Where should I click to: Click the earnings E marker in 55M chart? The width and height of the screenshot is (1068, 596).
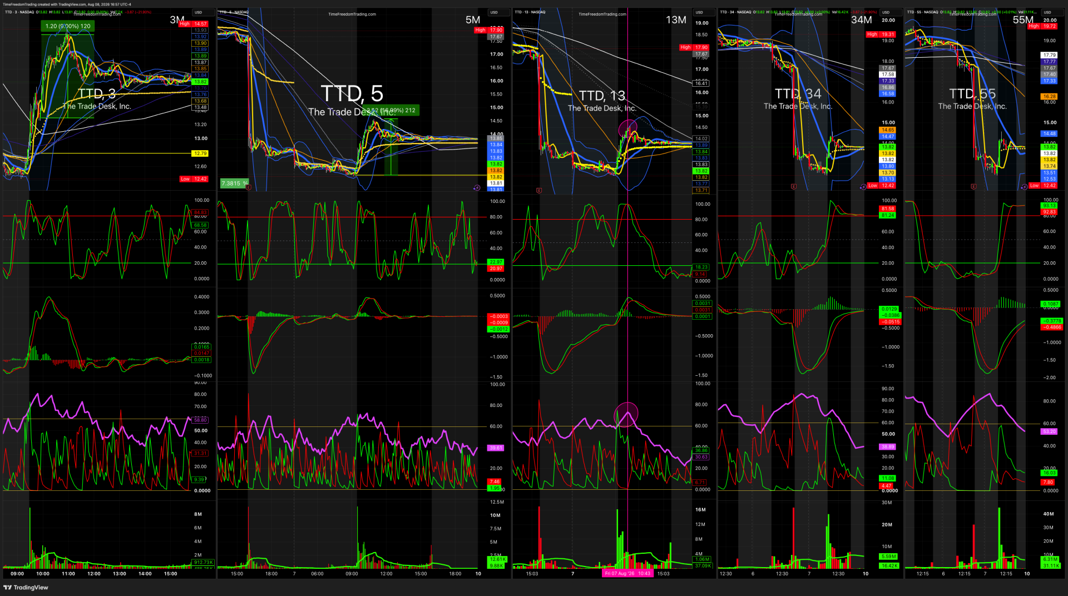tap(973, 187)
